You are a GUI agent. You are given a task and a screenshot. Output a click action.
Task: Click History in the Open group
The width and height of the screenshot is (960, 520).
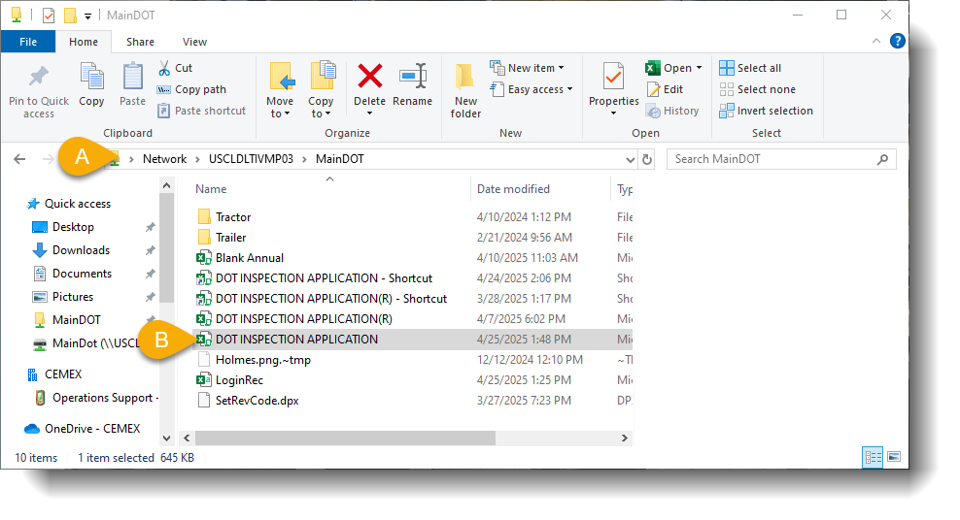click(x=672, y=111)
